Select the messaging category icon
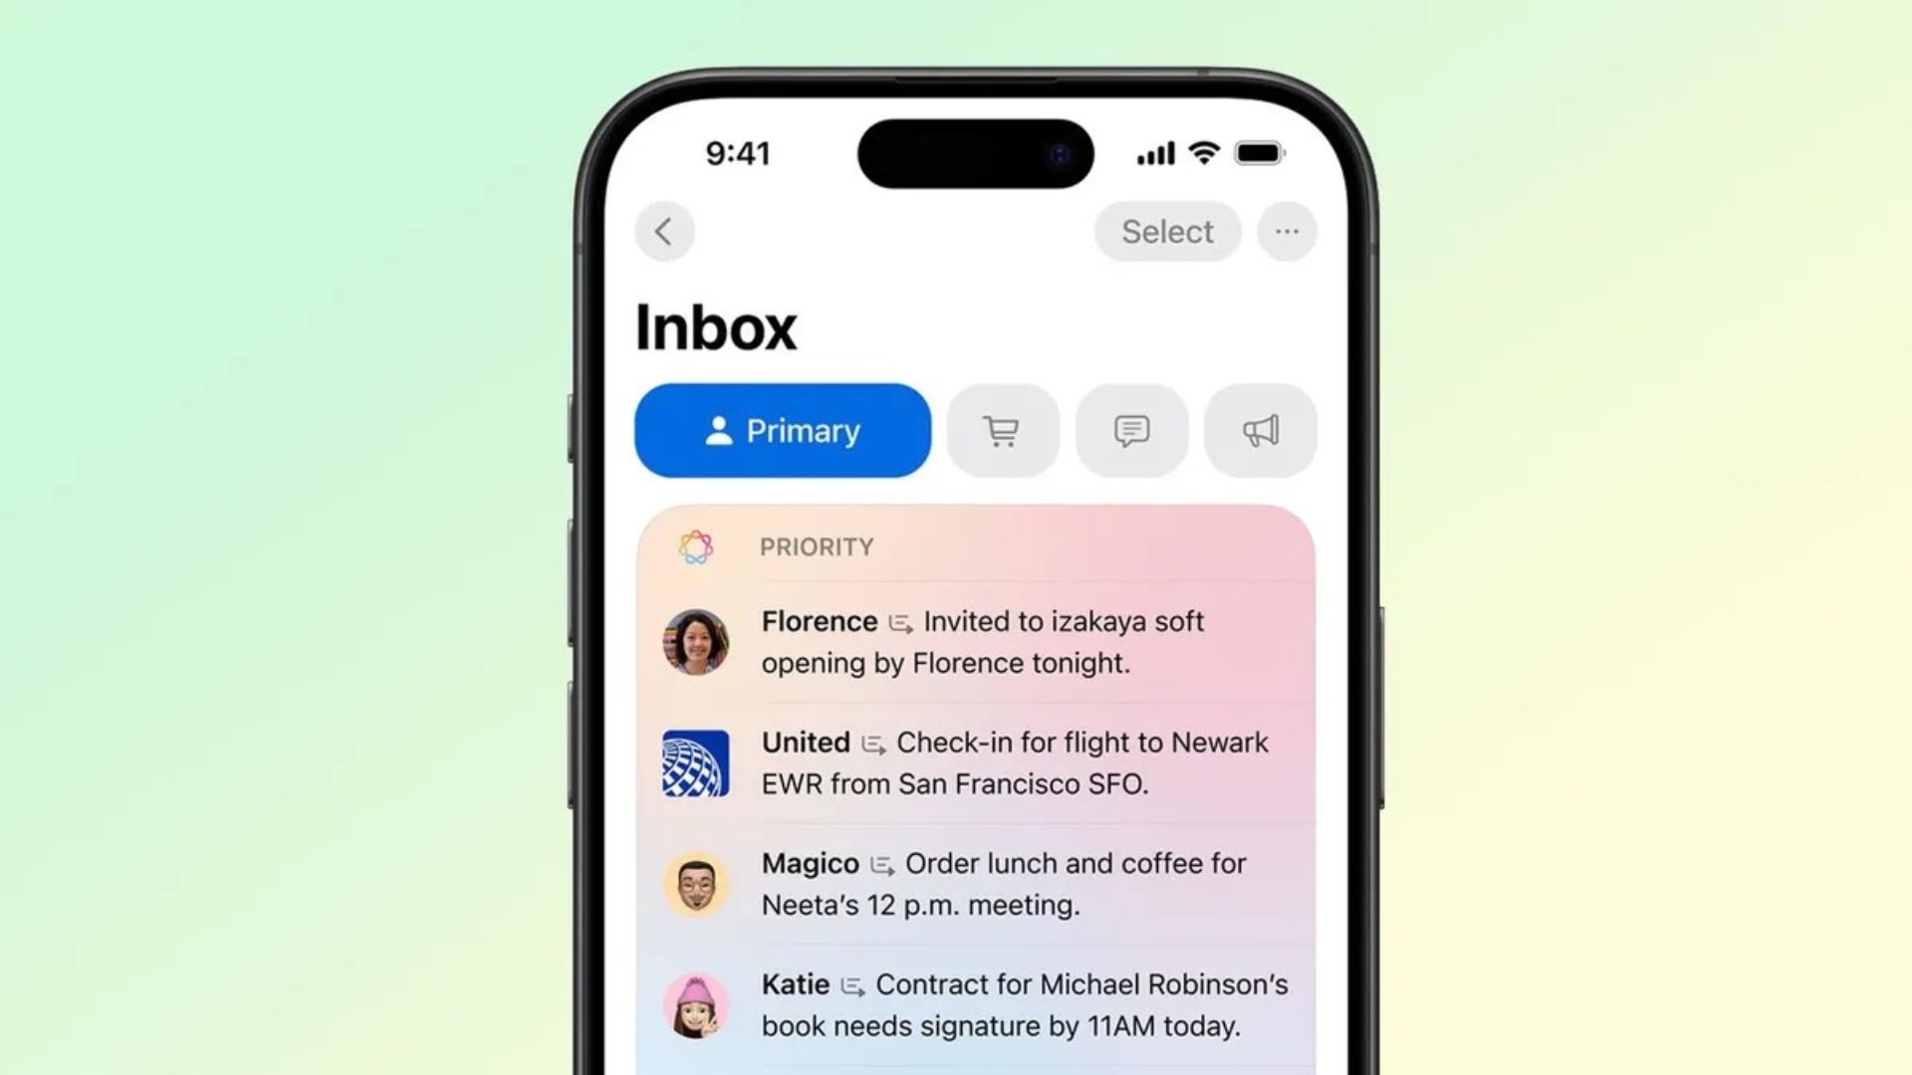This screenshot has height=1075, width=1912. coord(1132,431)
